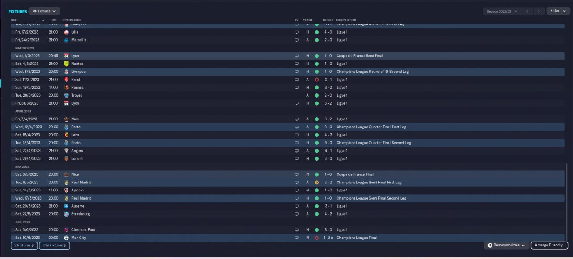This screenshot has width=573, height=259.
Task: Click the vertical scrollbar of fixtures list
Action: 567,202
